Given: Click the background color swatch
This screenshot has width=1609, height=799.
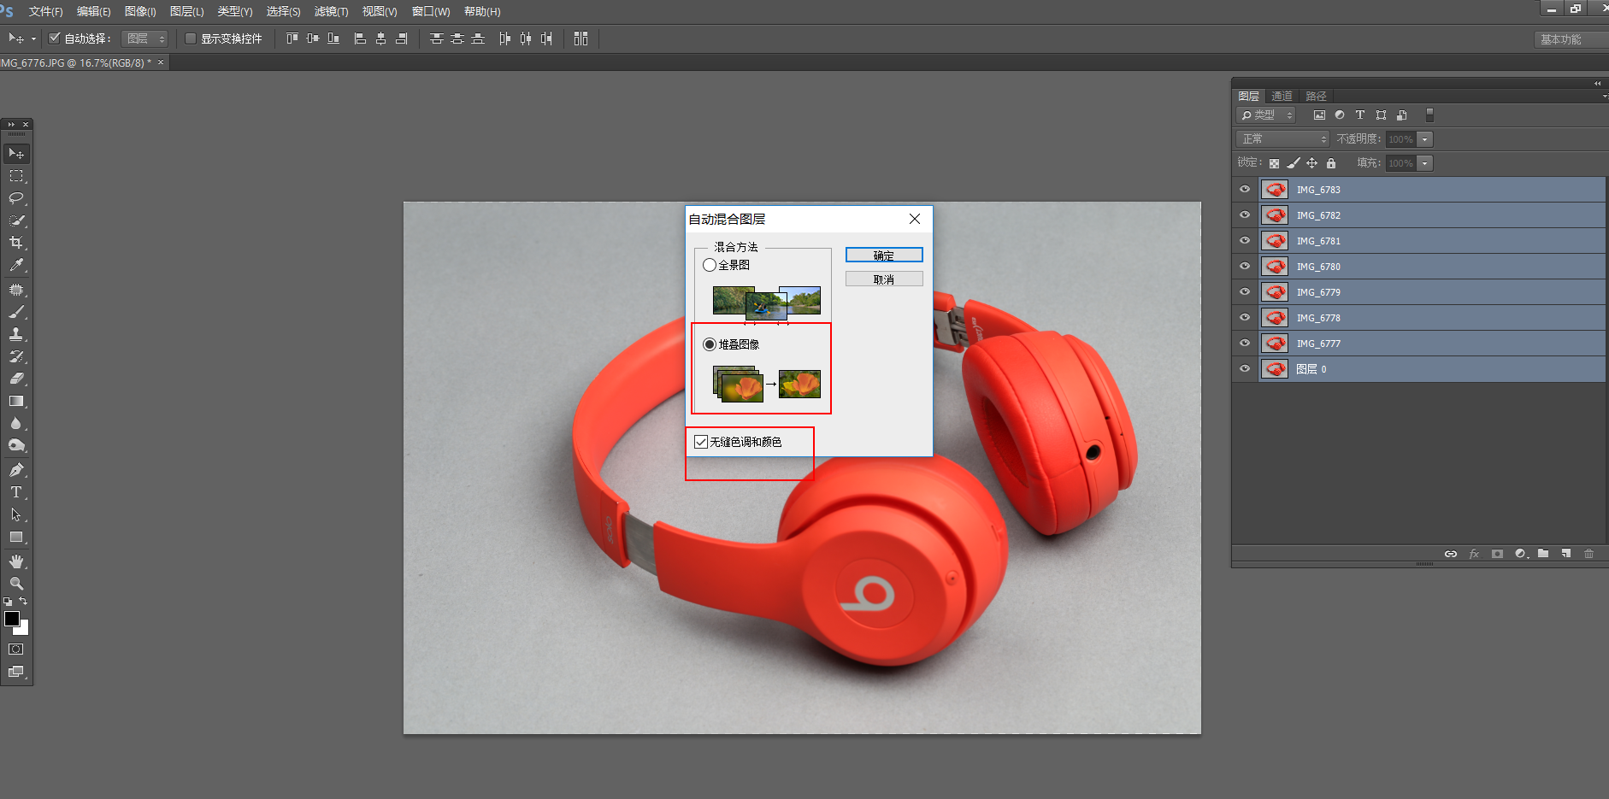Looking at the screenshot, I should click(23, 628).
